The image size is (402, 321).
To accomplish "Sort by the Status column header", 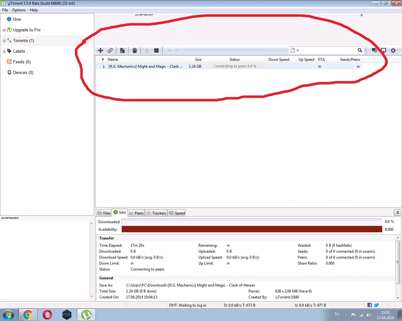I will (234, 59).
